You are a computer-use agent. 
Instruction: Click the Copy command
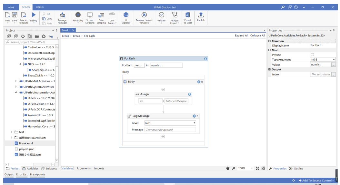[x=47, y=19]
